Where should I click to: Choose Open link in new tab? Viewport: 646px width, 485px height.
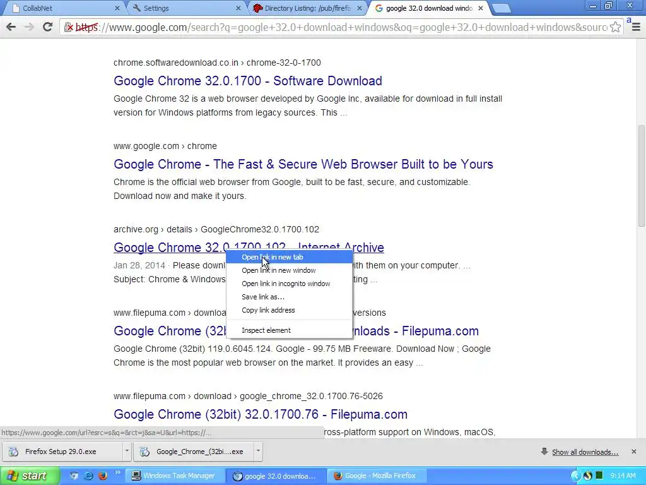pyautogui.click(x=290, y=257)
